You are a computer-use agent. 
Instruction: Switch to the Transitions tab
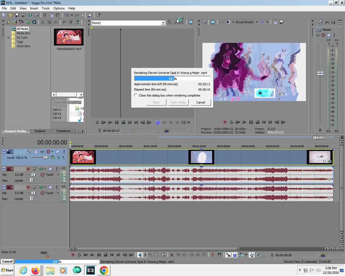[63, 131]
